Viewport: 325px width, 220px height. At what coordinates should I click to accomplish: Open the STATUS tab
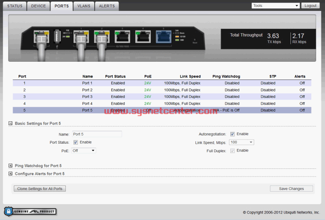click(15, 6)
